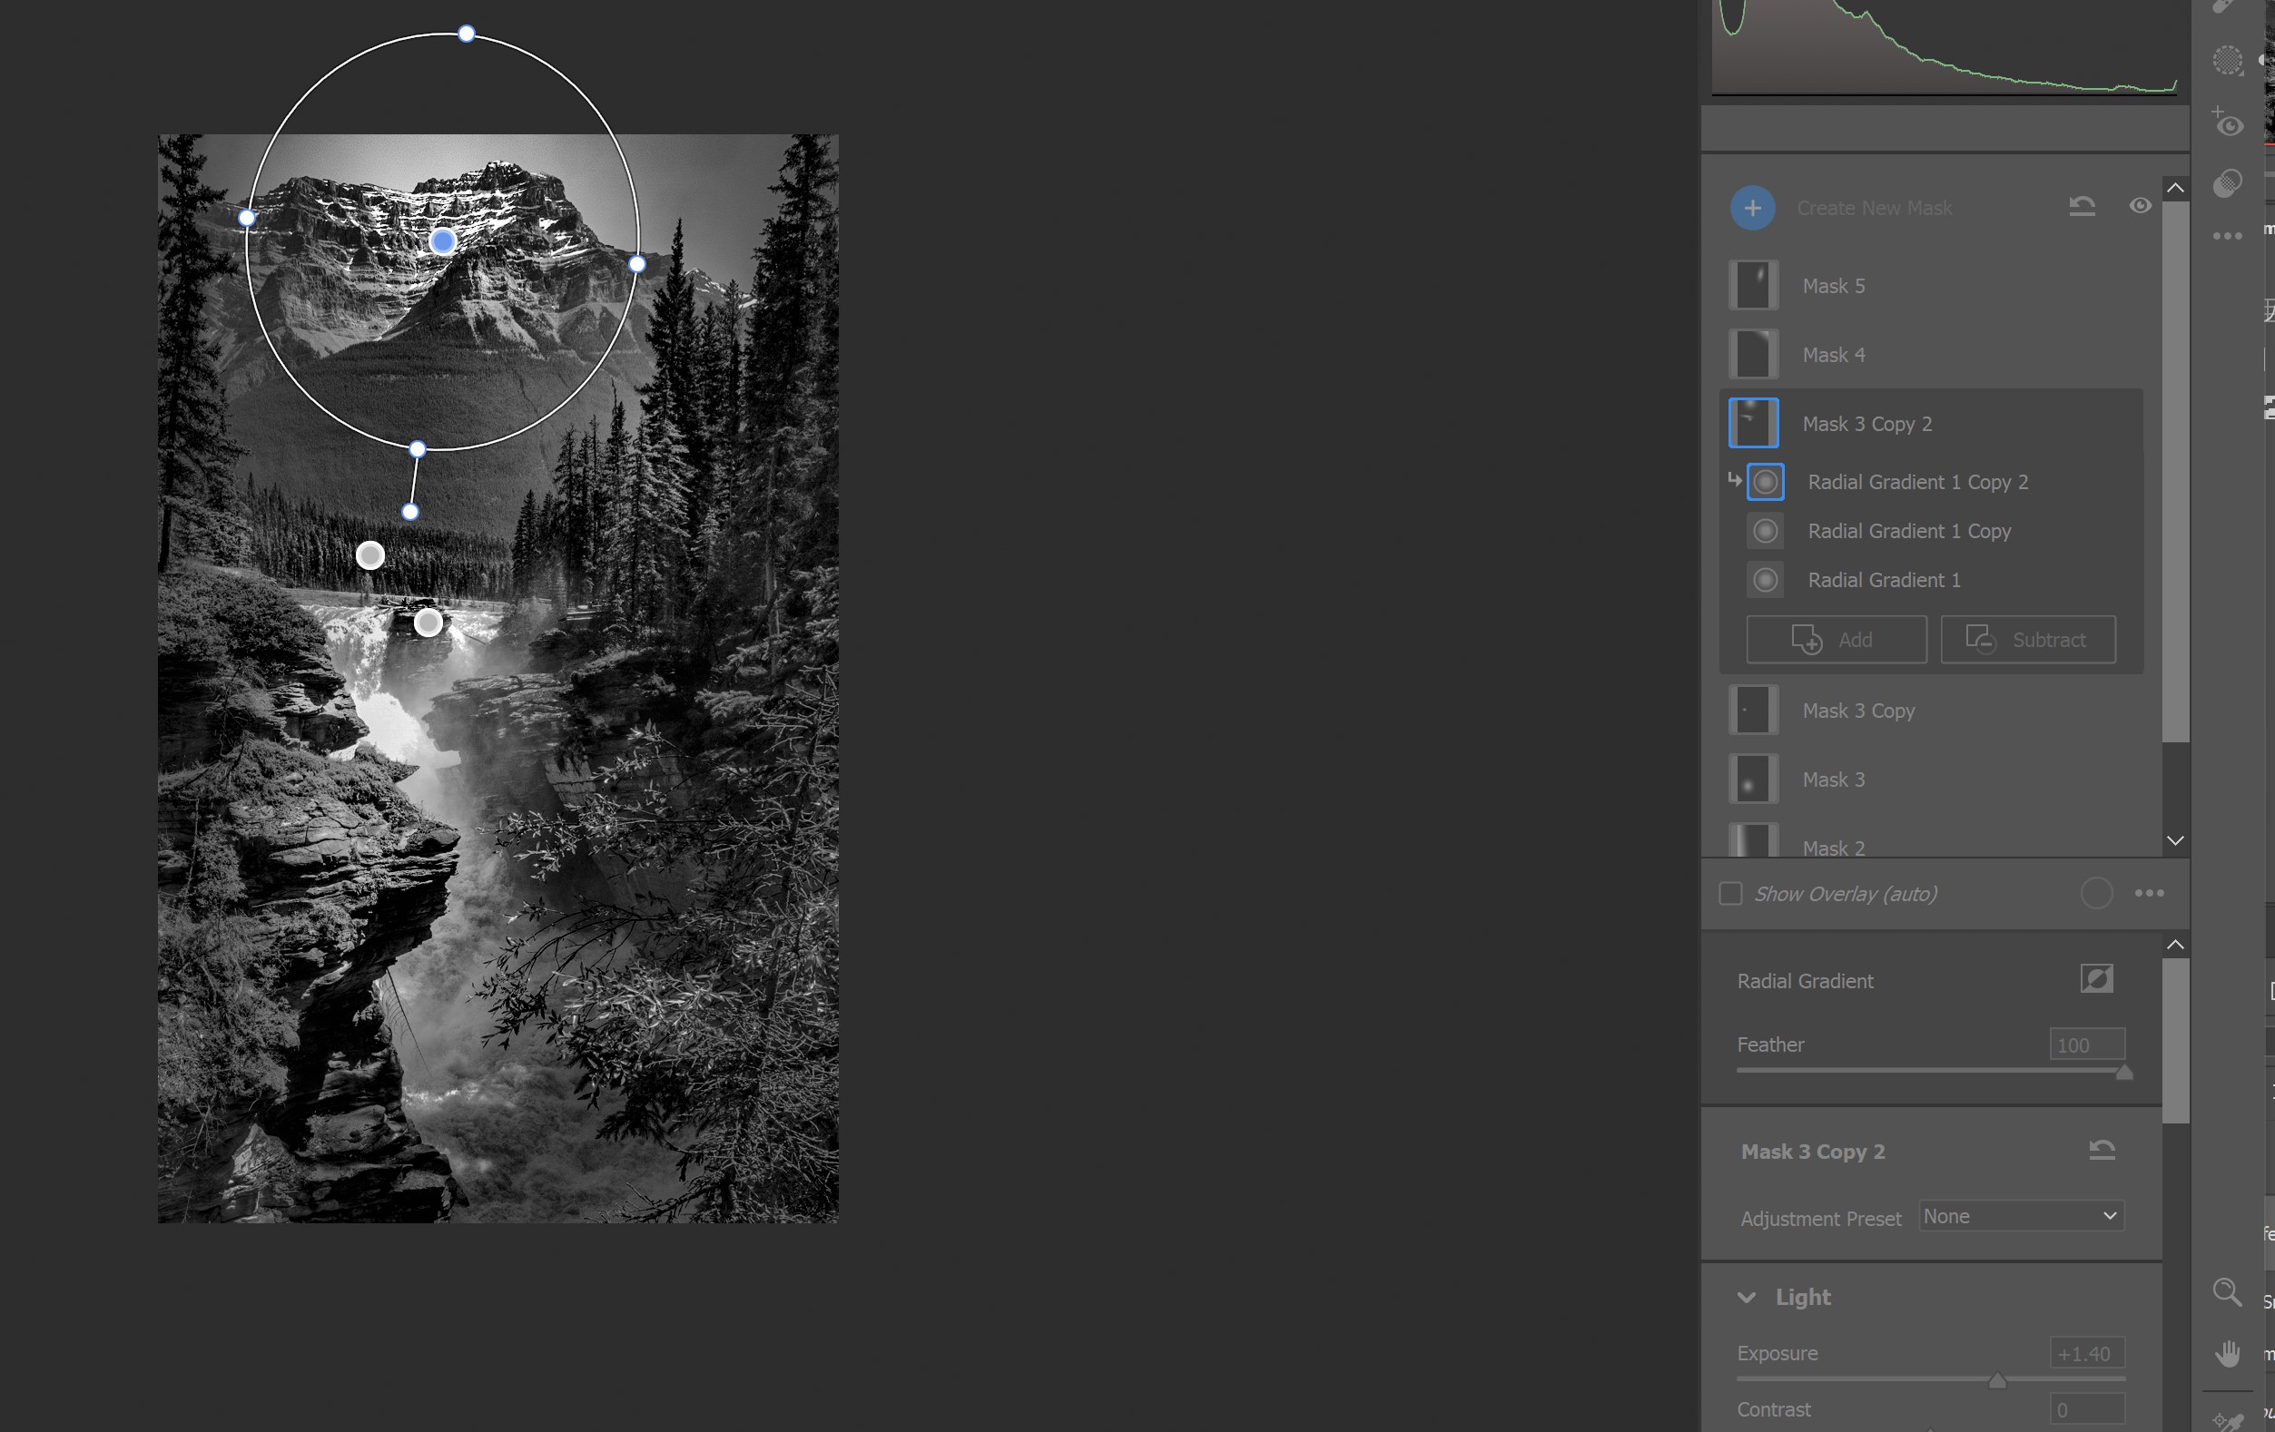Select the Masking tool icon
This screenshot has height=1432, width=2275.
2227,61
